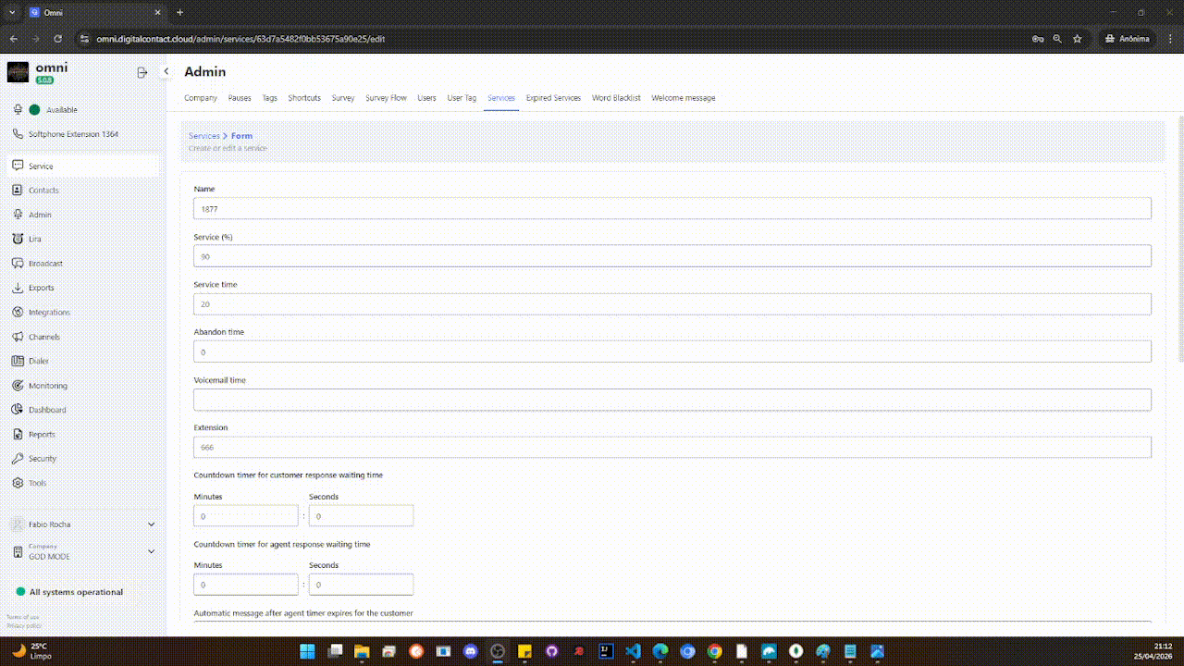This screenshot has height=666, width=1184.
Task: Switch to the Survey tab
Action: pos(343,98)
